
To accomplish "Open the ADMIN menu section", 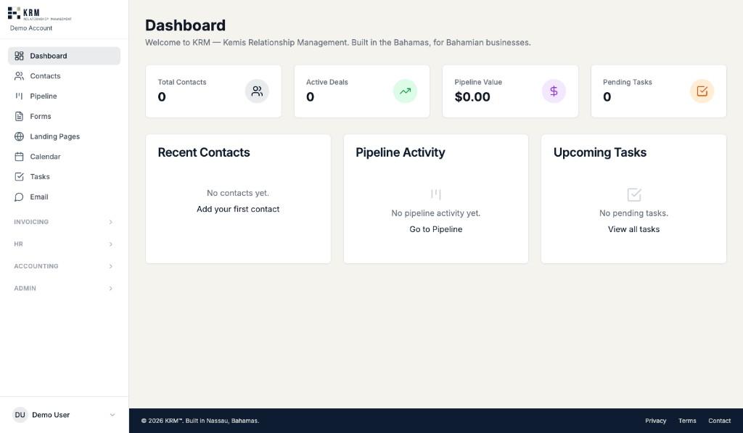I will click(x=63, y=288).
